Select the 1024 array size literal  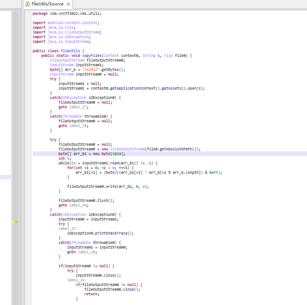click(117, 154)
